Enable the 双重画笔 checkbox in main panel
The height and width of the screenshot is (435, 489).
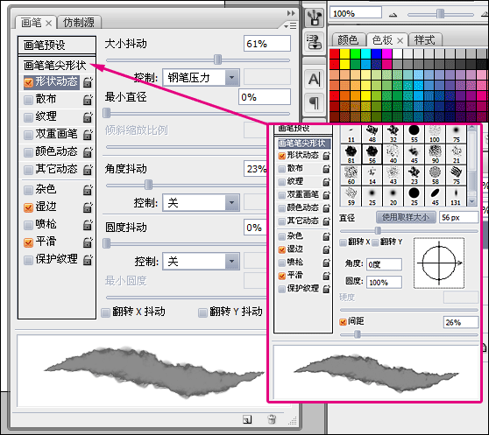(x=28, y=135)
